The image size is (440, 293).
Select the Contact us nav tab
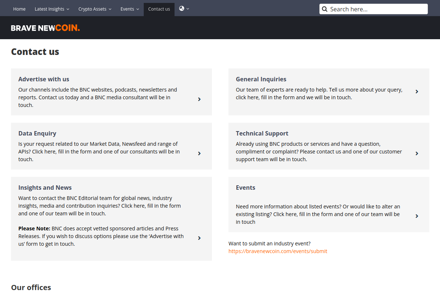point(159,9)
